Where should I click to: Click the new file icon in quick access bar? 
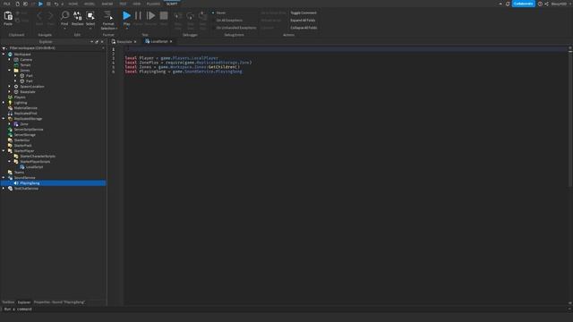point(17,4)
